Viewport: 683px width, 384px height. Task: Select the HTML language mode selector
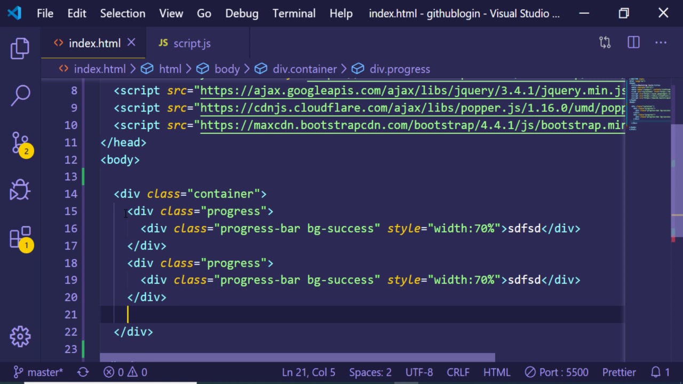[x=496, y=372]
